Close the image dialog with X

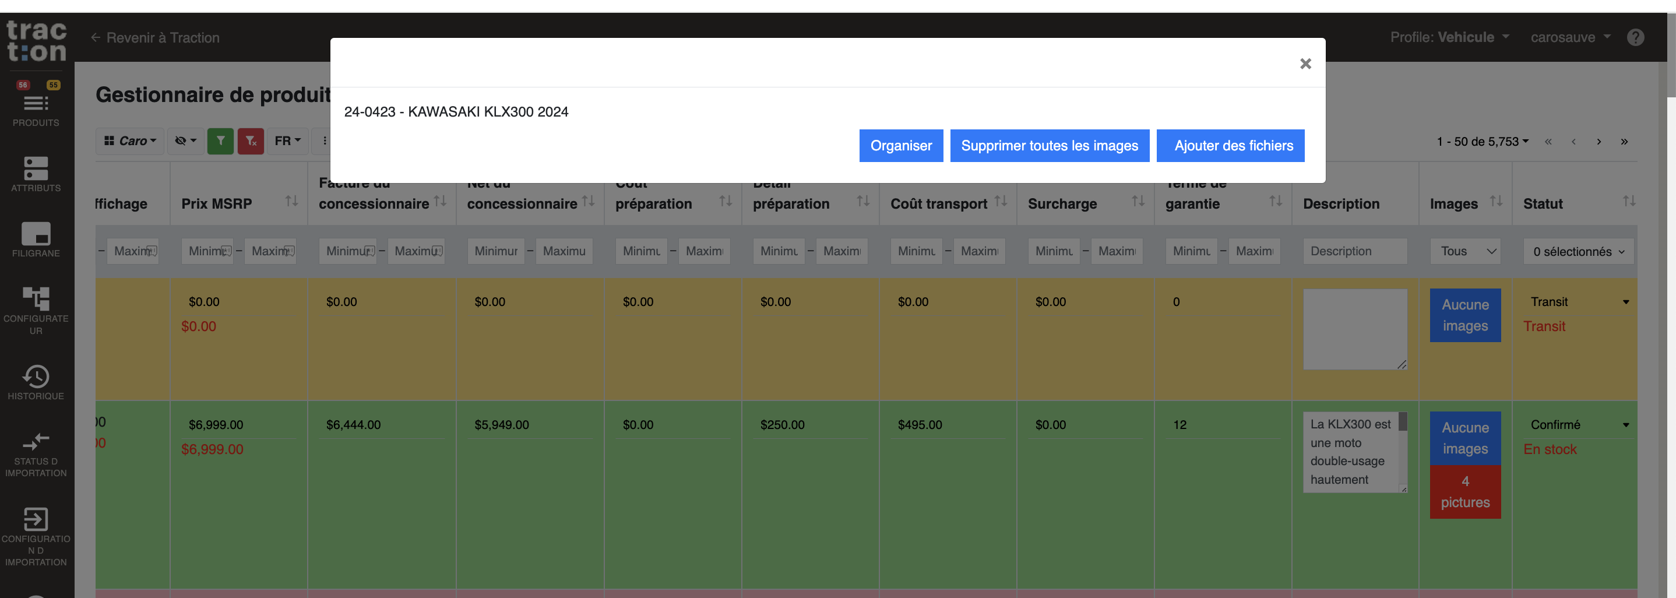pos(1305,63)
